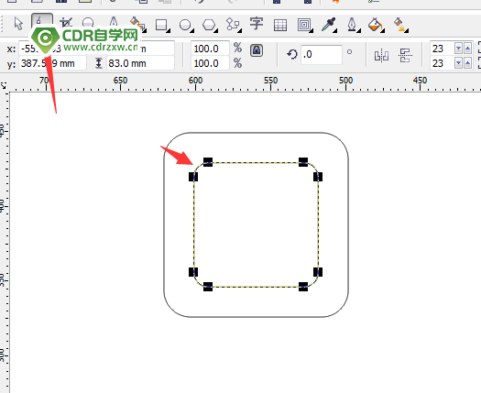This screenshot has width=481, height=393.
Task: Select the Contour interactive tool
Action: tap(304, 25)
